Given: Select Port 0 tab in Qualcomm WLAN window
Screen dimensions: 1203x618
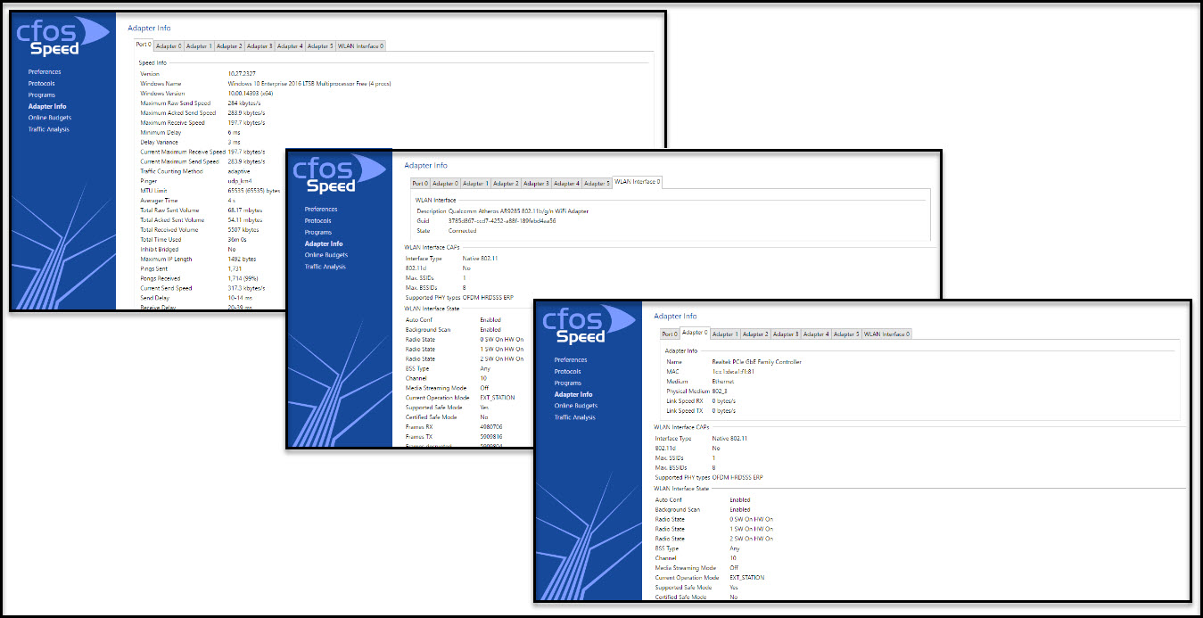Looking at the screenshot, I should [420, 183].
